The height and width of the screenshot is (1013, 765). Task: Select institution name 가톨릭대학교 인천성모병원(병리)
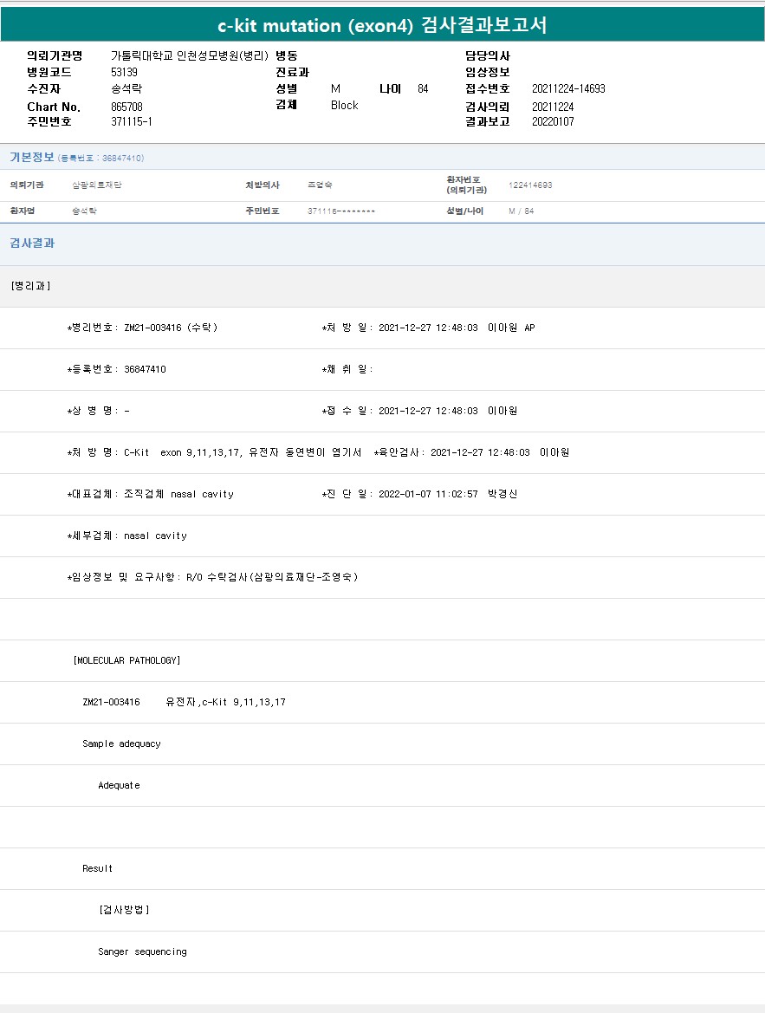pos(190,55)
